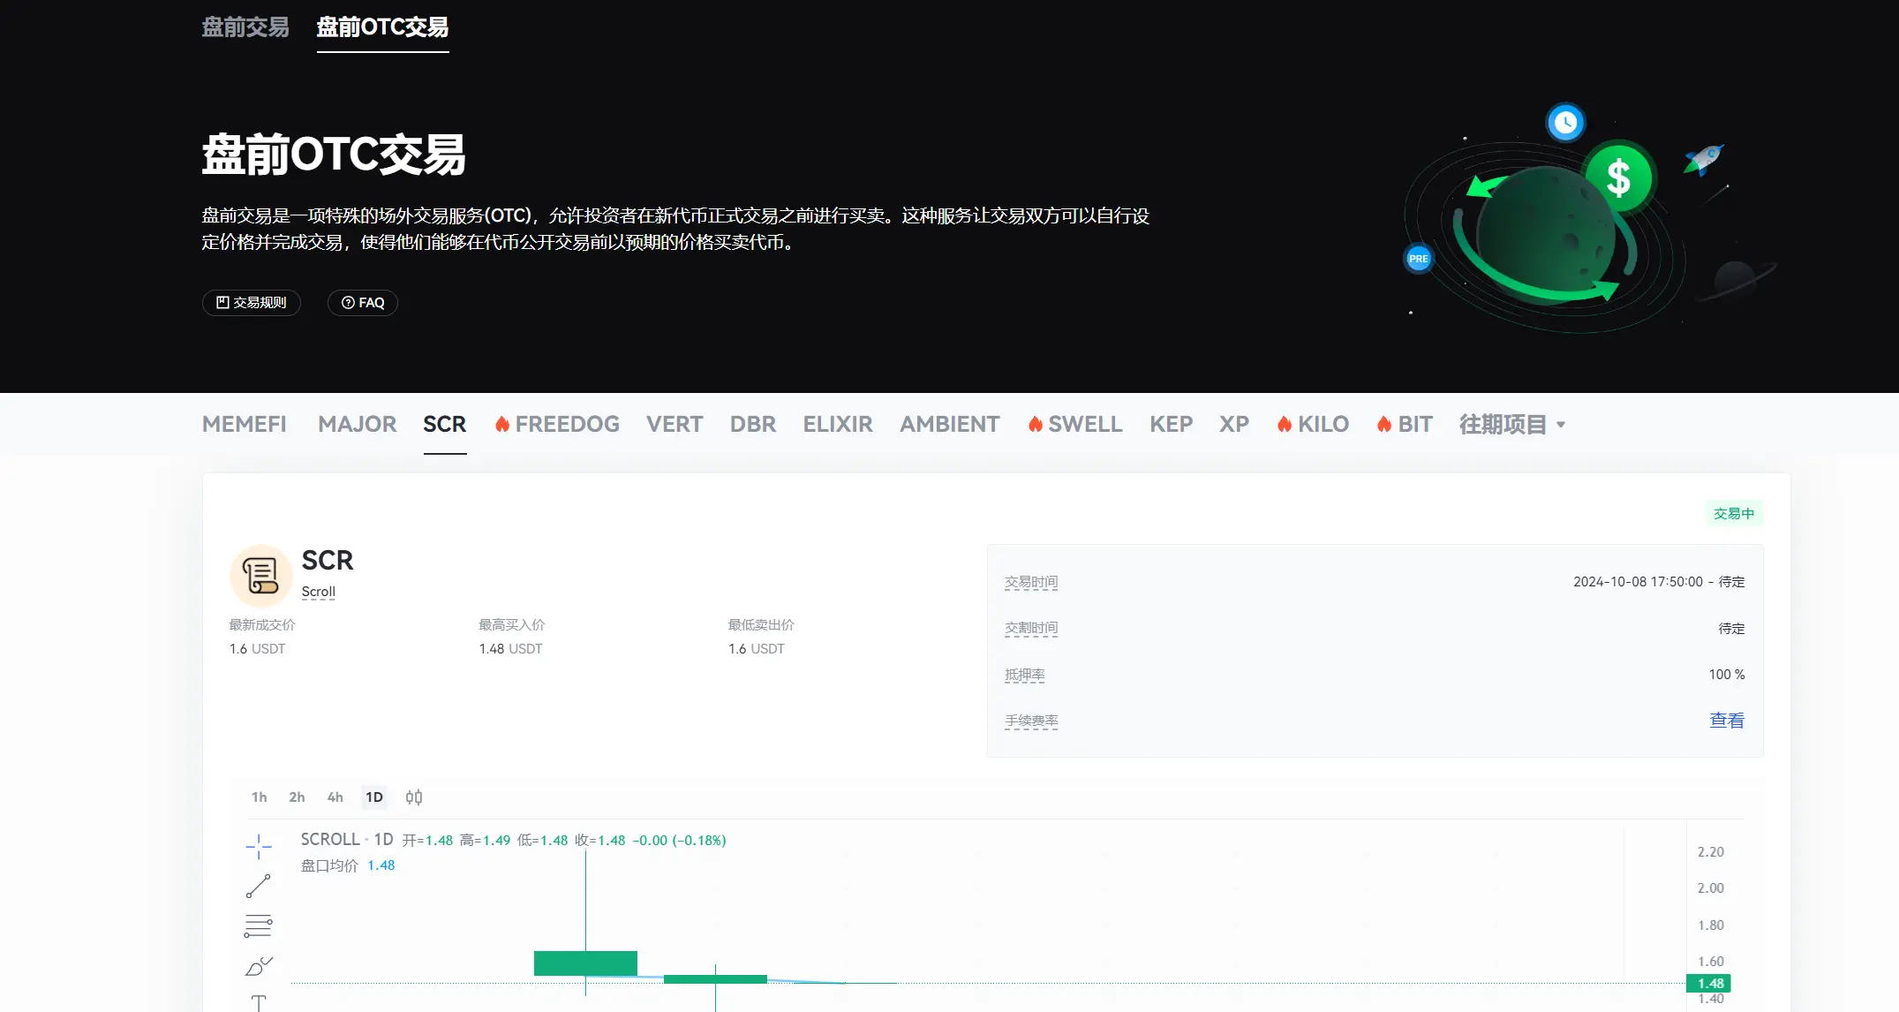Click the 手续费率 label

coord(1031,721)
